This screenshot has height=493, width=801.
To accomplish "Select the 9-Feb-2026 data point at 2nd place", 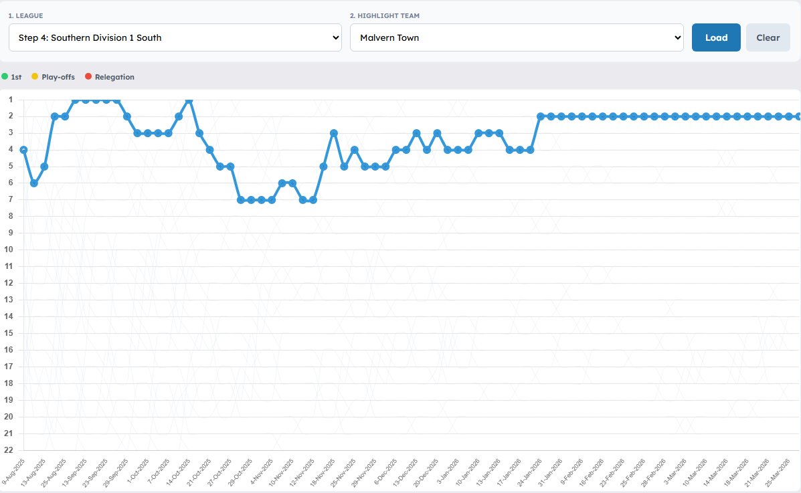I will (582, 116).
